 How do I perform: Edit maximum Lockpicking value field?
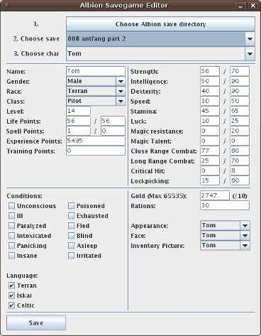[240, 180]
